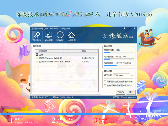Viewport: 168px width, 126px height.
Task: Click 主程序: 6.6.41.565 status text
Action: (x=40, y=97)
